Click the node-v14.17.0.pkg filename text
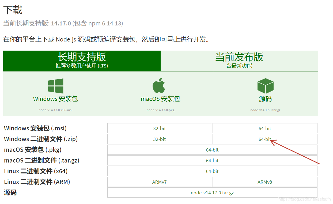This screenshot has height=204, width=333. click(x=160, y=110)
